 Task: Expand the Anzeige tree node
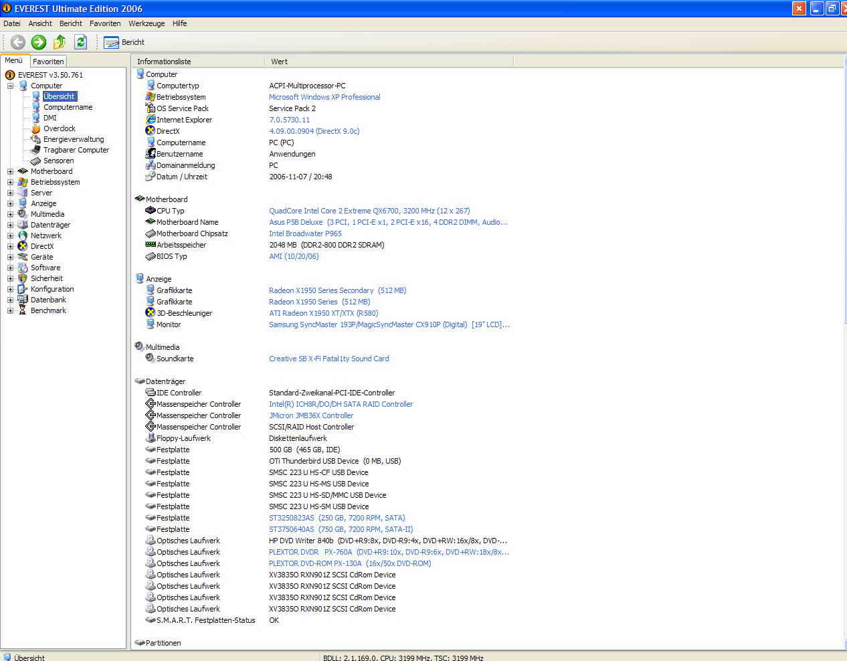10,203
